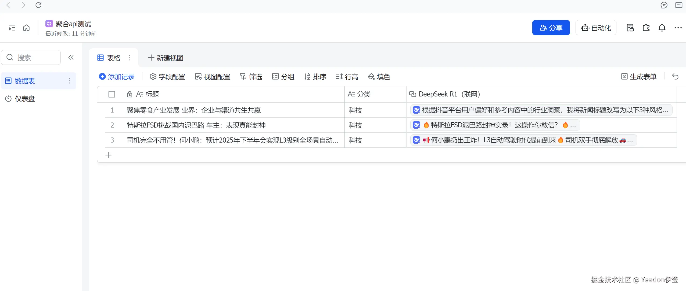Viewport: 686px width, 291px height.
Task: Open the more options ellipsis in header
Action: coord(678,28)
